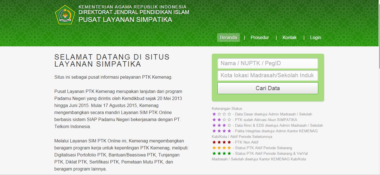Click the four-purple-star Pakta Integritas status icon
Viewport: 380px width, 175px height.
[222, 131]
